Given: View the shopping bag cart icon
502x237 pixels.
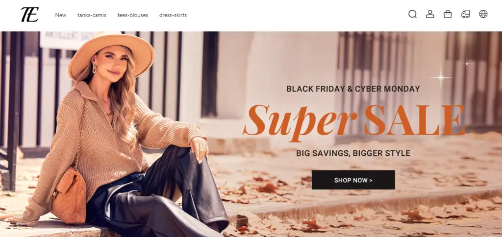Looking at the screenshot, I should 448,14.
